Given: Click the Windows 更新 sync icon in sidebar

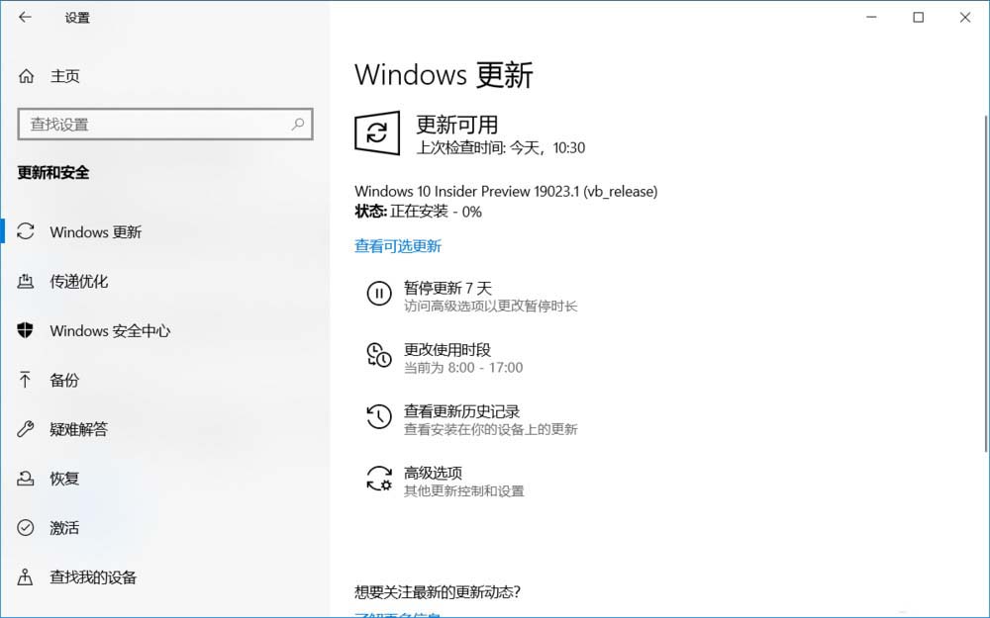Looking at the screenshot, I should coord(26,231).
